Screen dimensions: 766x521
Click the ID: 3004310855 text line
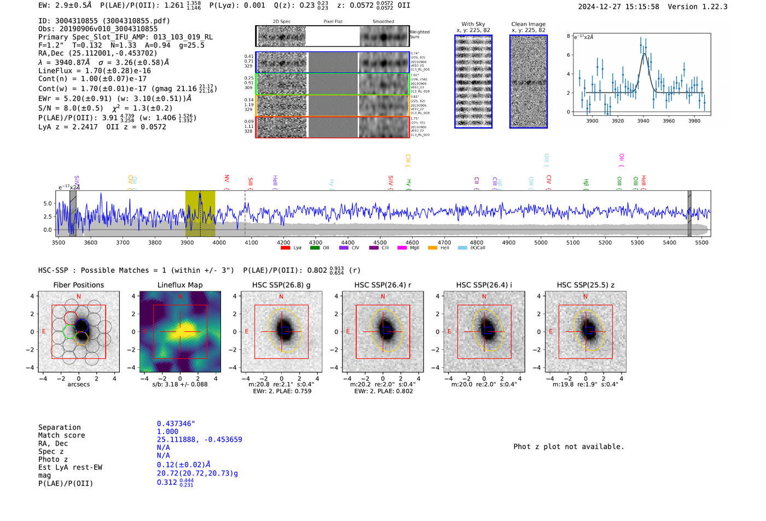click(x=104, y=21)
